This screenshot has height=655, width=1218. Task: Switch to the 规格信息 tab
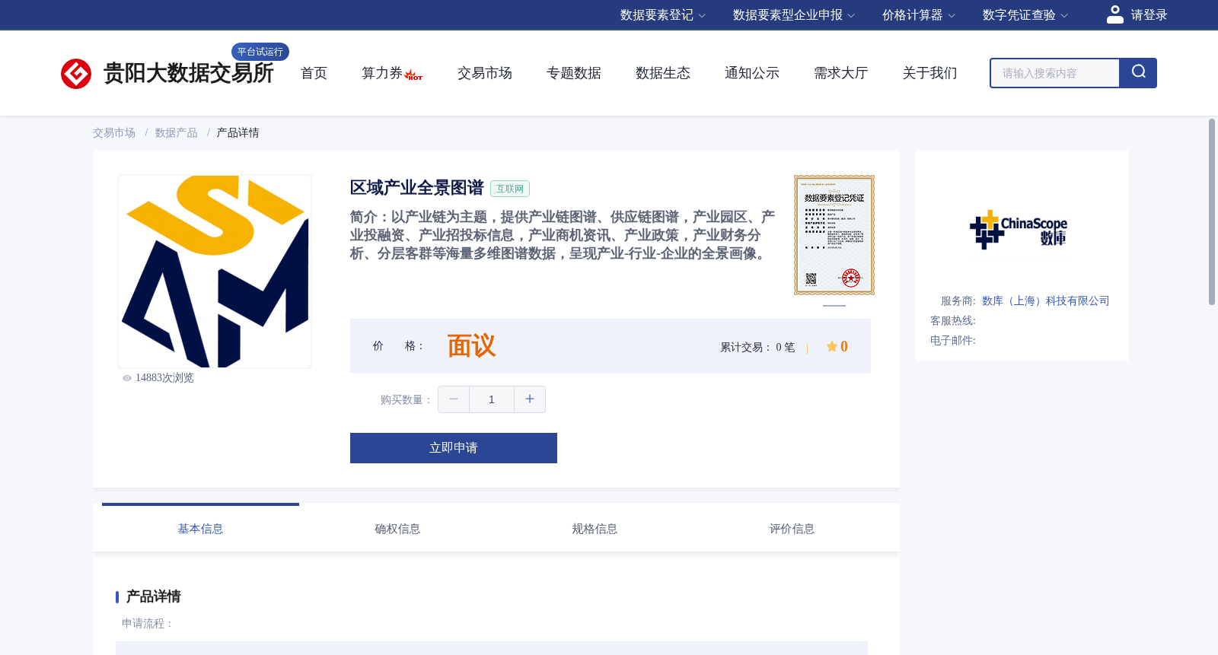coord(595,529)
